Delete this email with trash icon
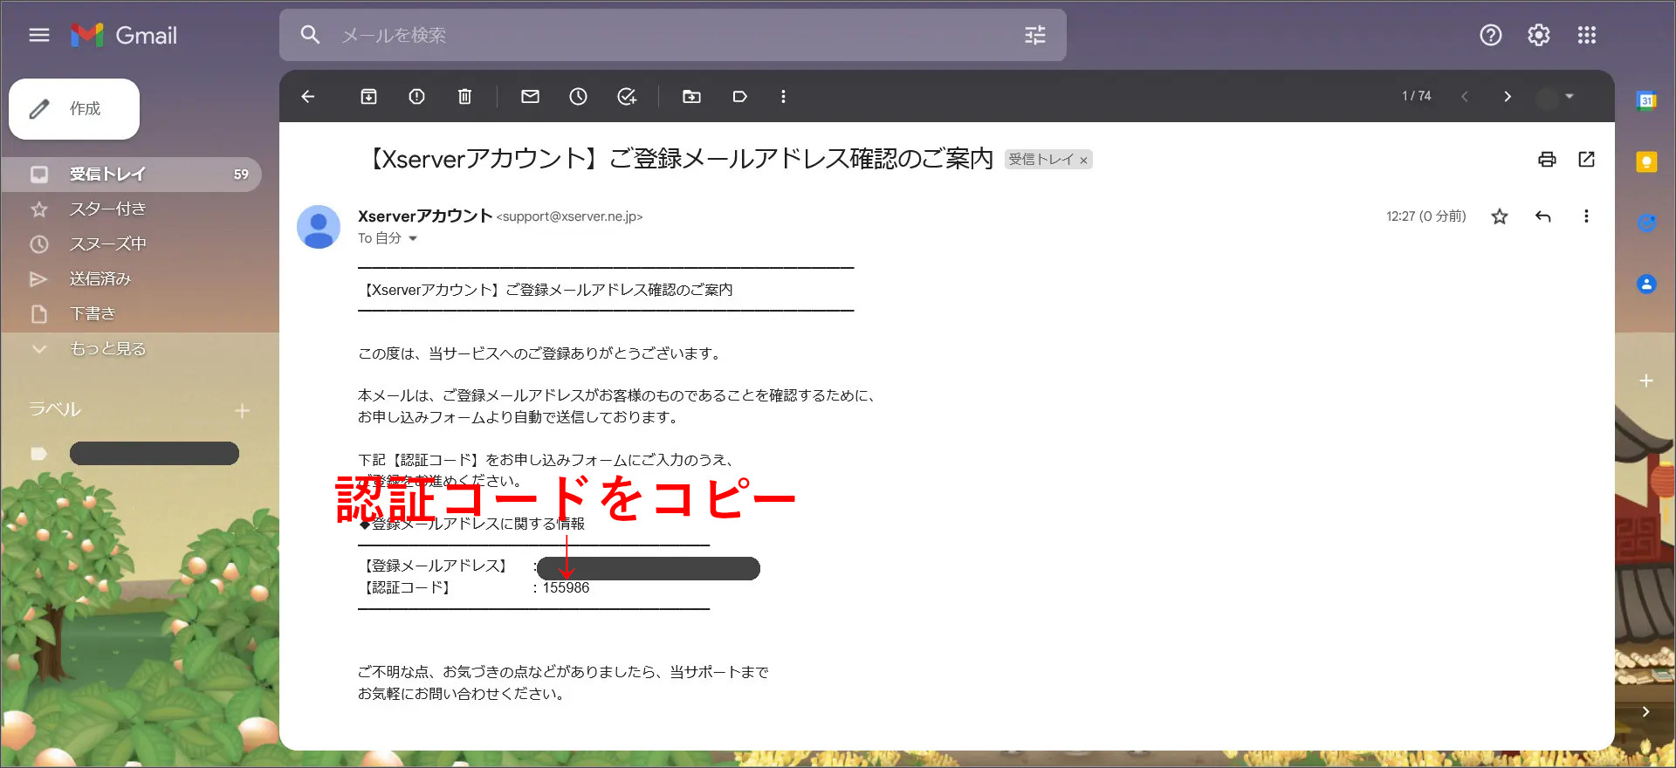Screen dimensions: 1676x768 pyautogui.click(x=465, y=96)
